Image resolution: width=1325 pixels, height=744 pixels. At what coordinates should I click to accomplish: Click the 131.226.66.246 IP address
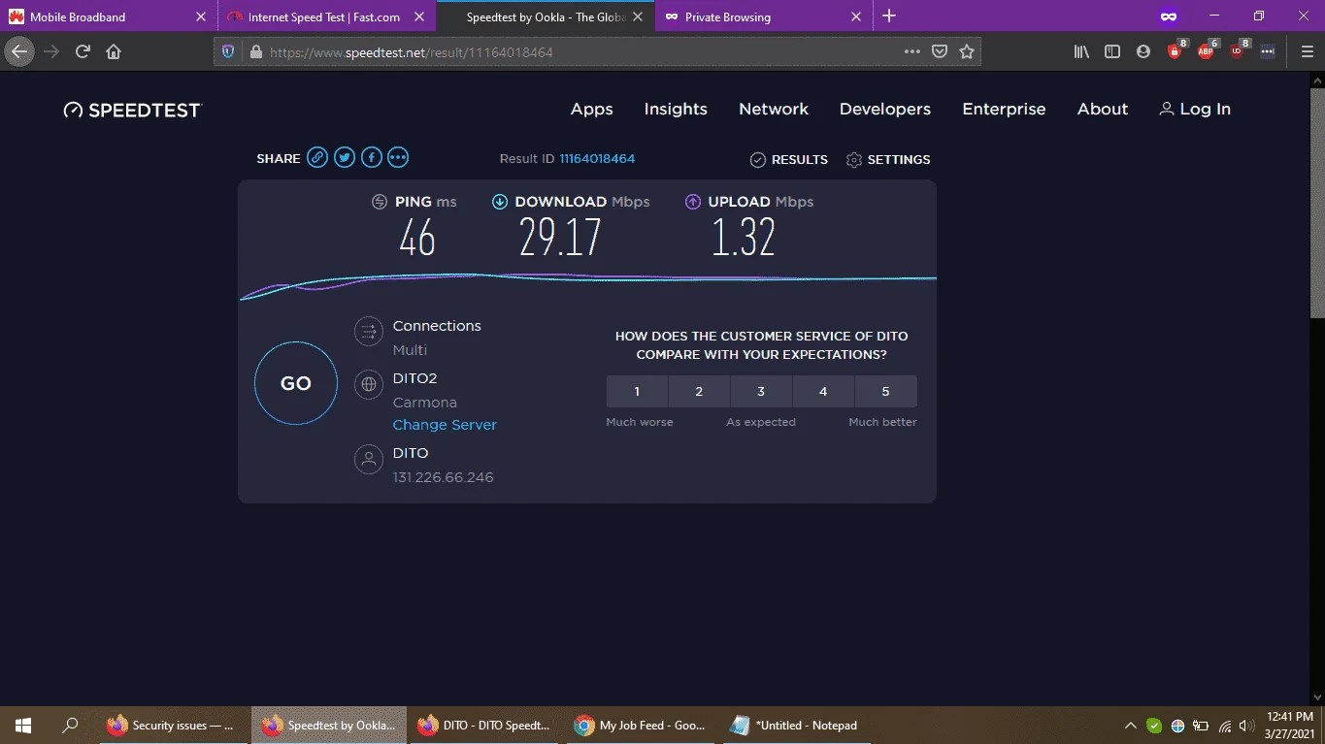tap(443, 477)
